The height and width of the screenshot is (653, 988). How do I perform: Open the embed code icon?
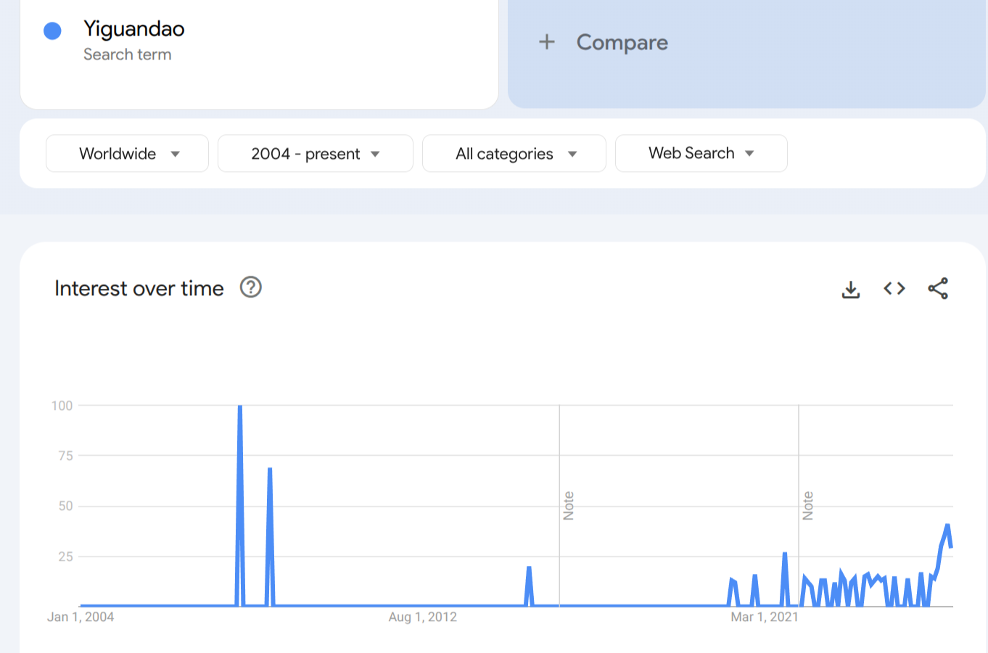(x=894, y=289)
